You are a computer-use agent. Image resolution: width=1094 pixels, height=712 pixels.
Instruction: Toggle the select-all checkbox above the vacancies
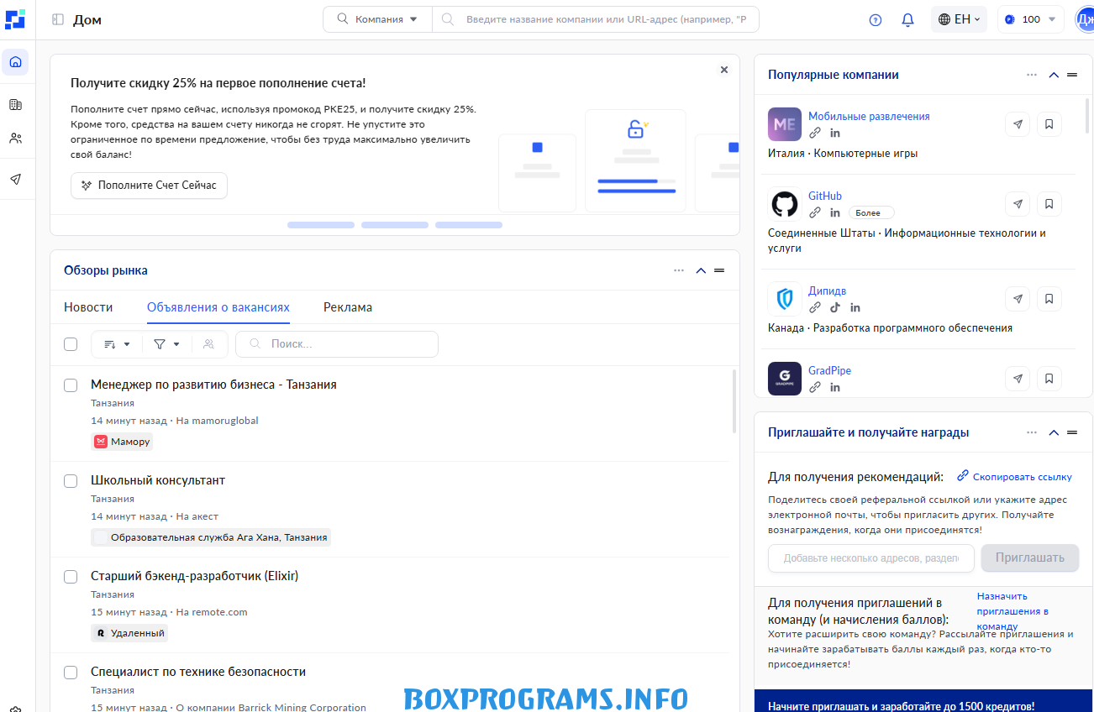71,344
